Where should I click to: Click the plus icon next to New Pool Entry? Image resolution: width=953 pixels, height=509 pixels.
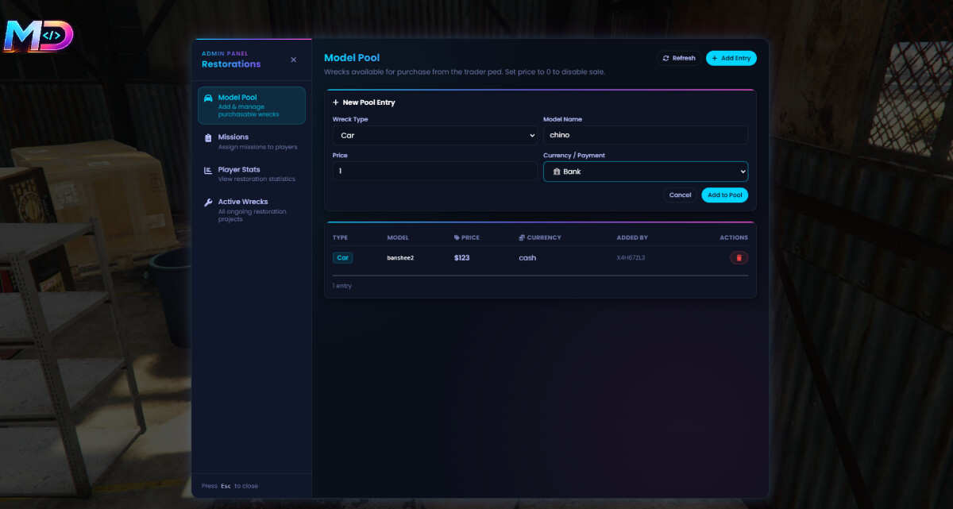tap(336, 102)
